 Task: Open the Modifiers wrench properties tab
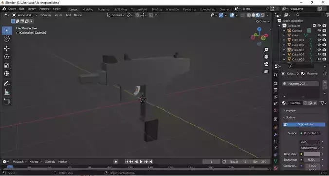275,134
